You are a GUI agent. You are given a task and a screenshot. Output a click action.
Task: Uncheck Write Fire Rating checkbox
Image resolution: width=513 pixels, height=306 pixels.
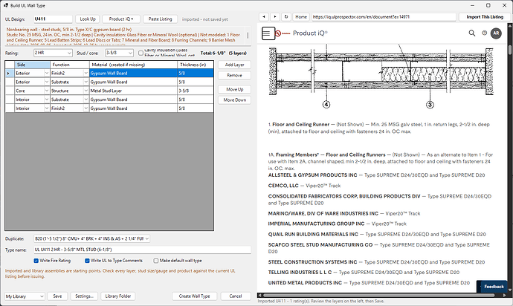[x=36, y=261]
